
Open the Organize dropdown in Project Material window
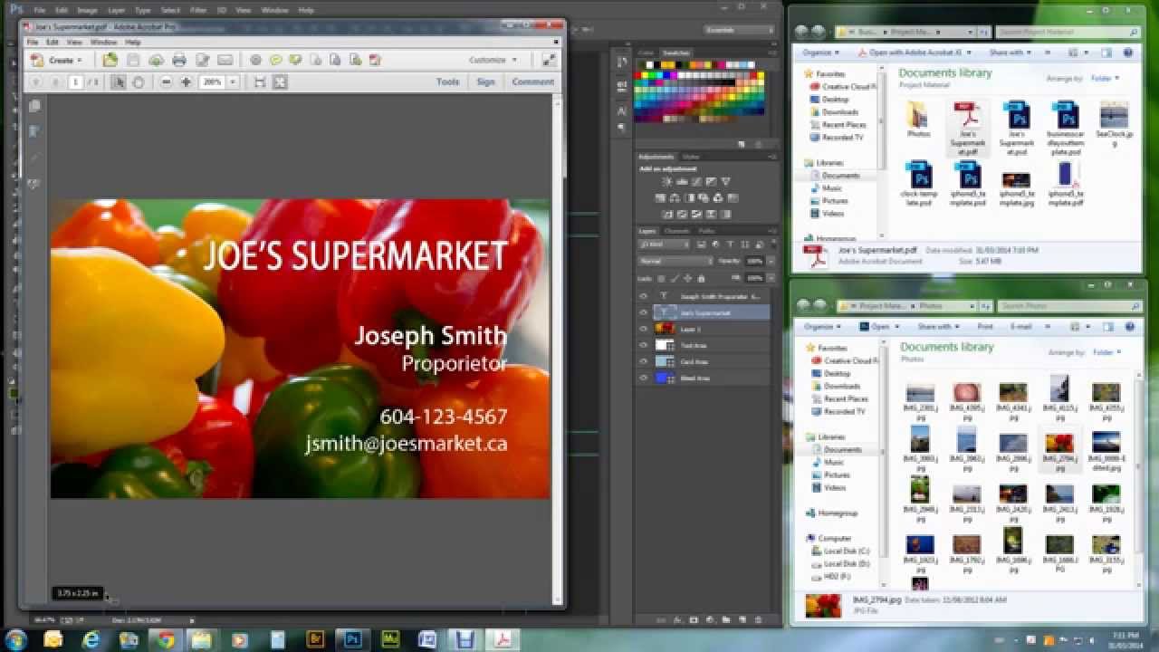821,53
